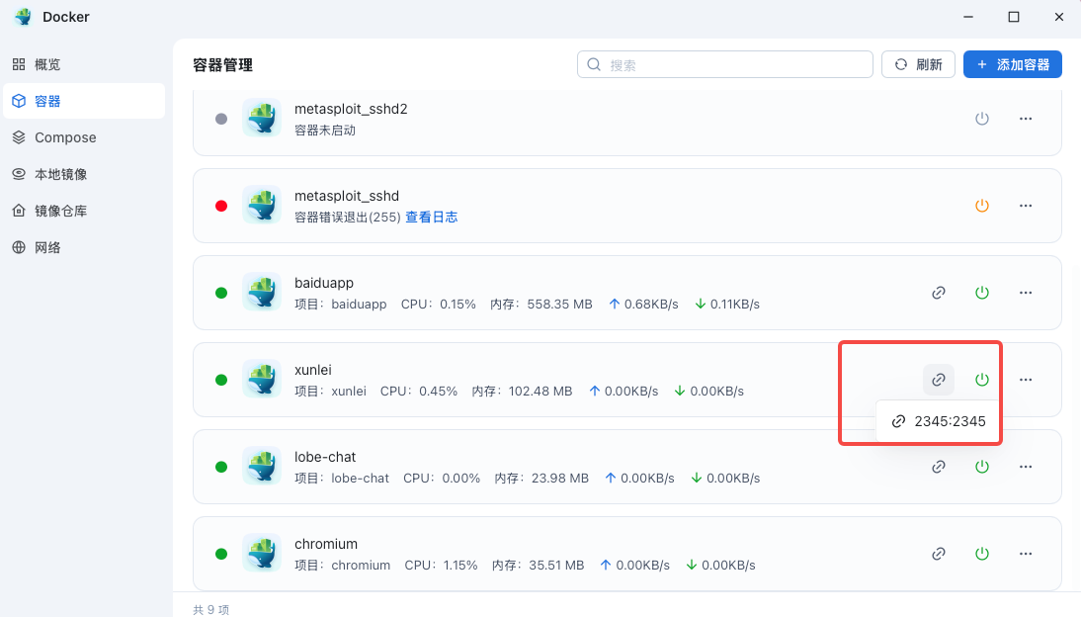Select the baiduapp container name
Screen dimensions: 1081x617
(x=324, y=283)
